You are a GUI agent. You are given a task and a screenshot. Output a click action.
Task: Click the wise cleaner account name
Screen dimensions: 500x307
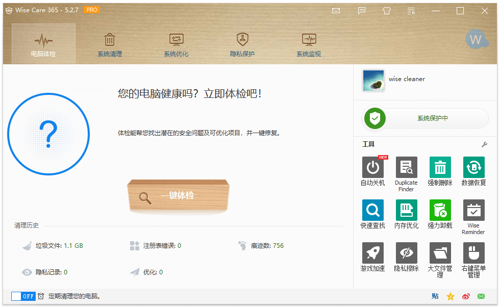tap(407, 79)
